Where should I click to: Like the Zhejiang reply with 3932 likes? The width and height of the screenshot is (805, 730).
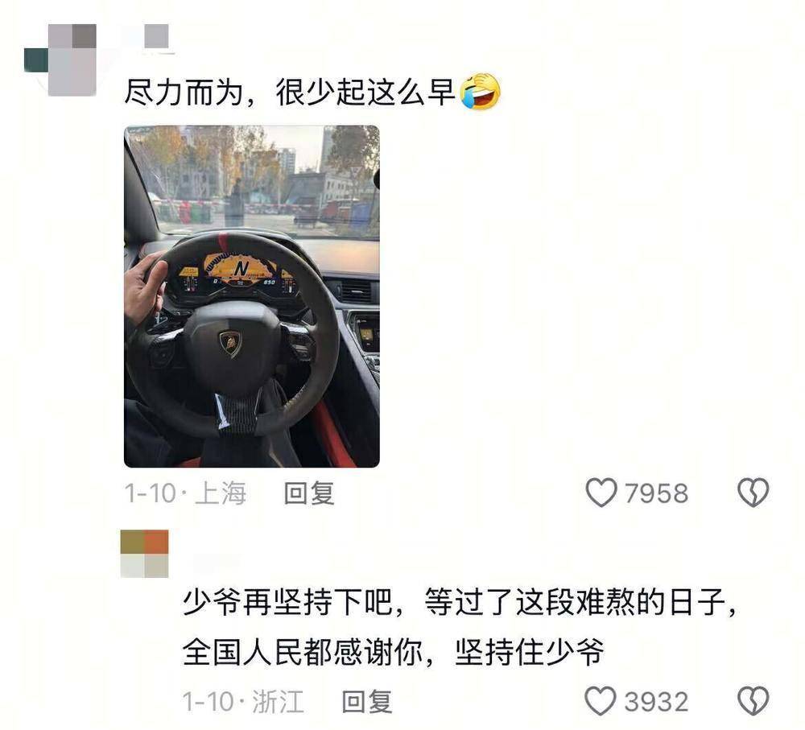tap(601, 701)
